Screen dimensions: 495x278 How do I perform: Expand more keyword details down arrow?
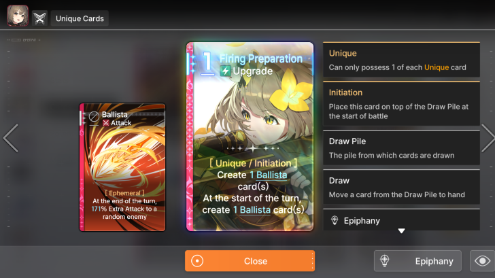pos(401,231)
